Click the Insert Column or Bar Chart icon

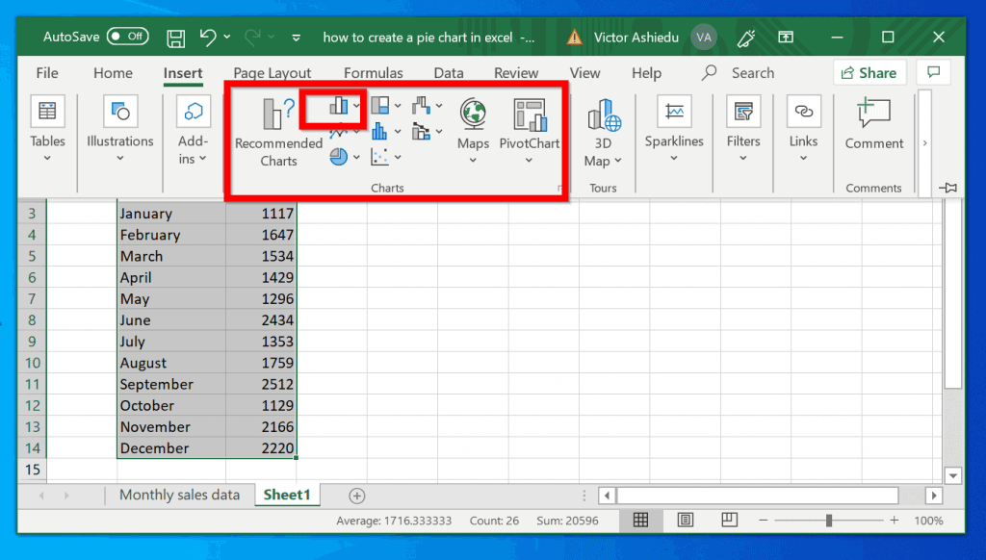[338, 106]
